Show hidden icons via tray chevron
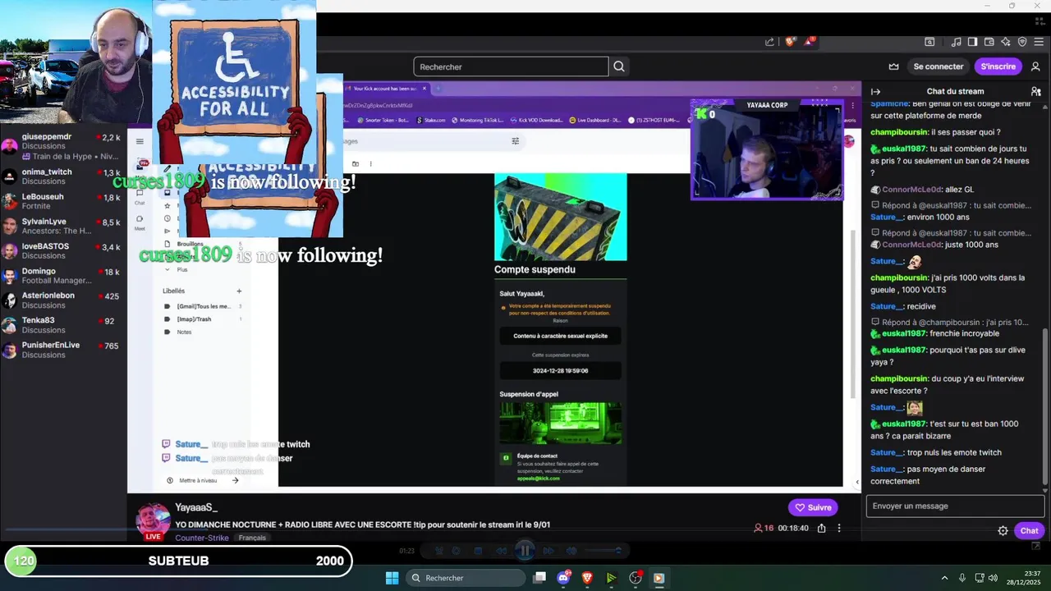The width and height of the screenshot is (1051, 591). click(944, 578)
